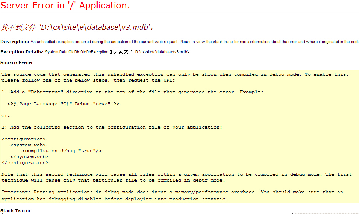Image resolution: width=359 pixels, height=214 pixels.
Task: Click the paragraph starting with 'Important: Running applications'
Action: pyautogui.click(x=172, y=195)
